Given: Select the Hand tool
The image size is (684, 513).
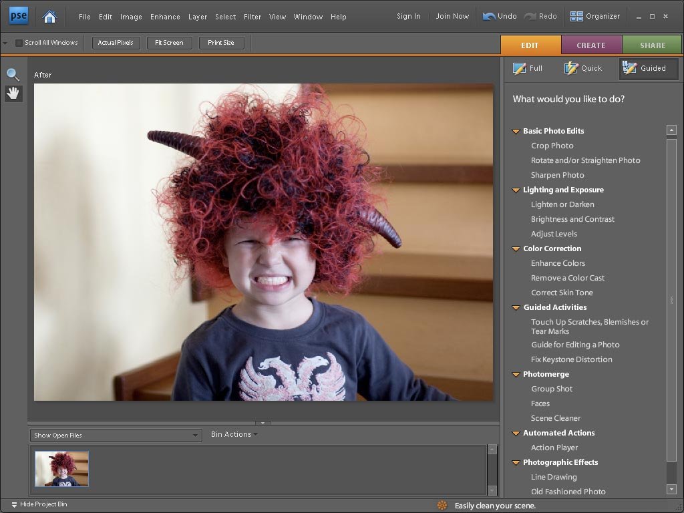Looking at the screenshot, I should [13, 94].
